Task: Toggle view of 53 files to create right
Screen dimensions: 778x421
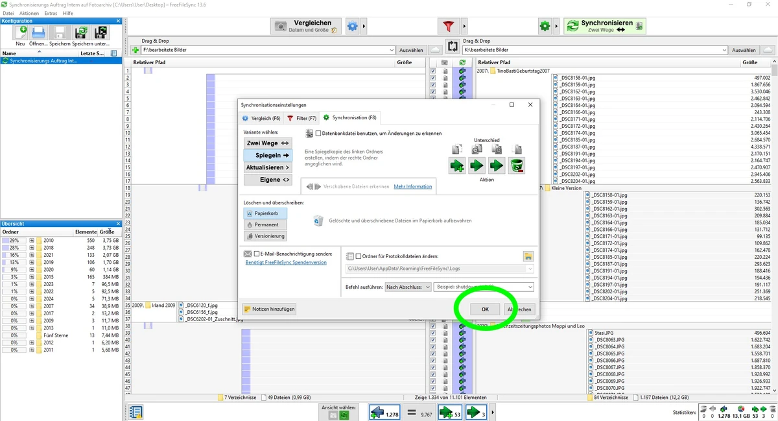Action: pos(450,412)
